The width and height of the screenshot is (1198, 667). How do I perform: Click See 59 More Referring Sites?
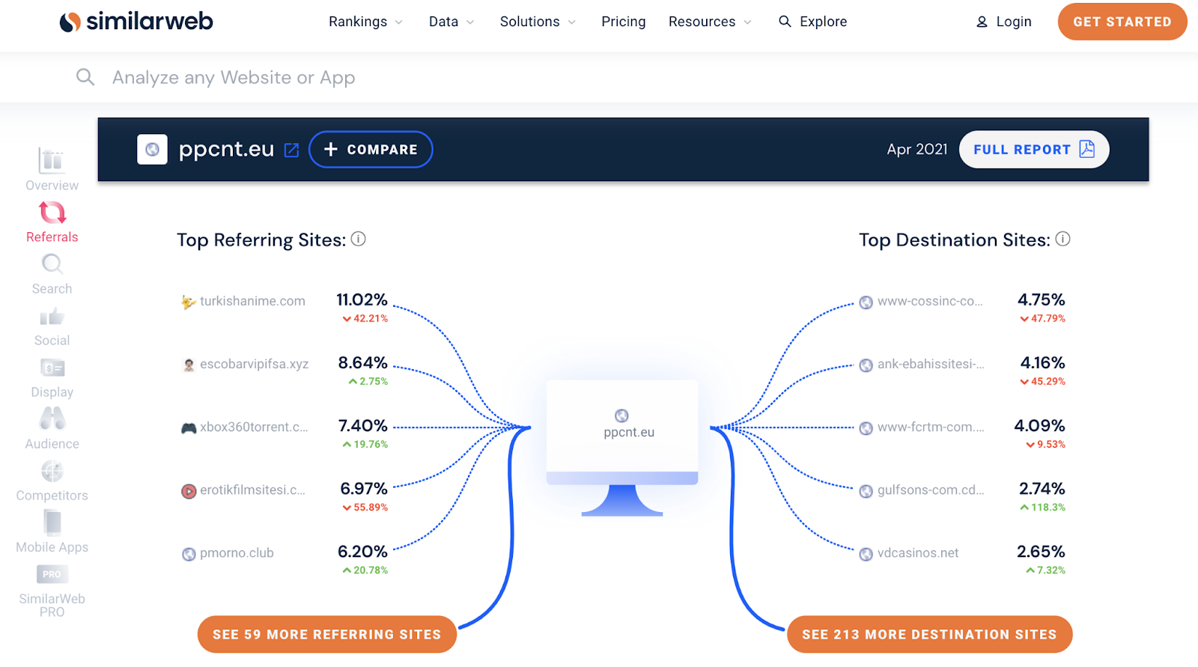[x=327, y=635]
